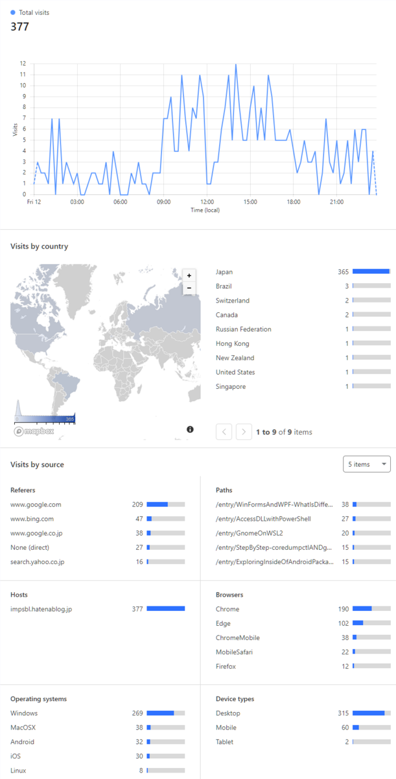Select the United States row

click(x=303, y=372)
